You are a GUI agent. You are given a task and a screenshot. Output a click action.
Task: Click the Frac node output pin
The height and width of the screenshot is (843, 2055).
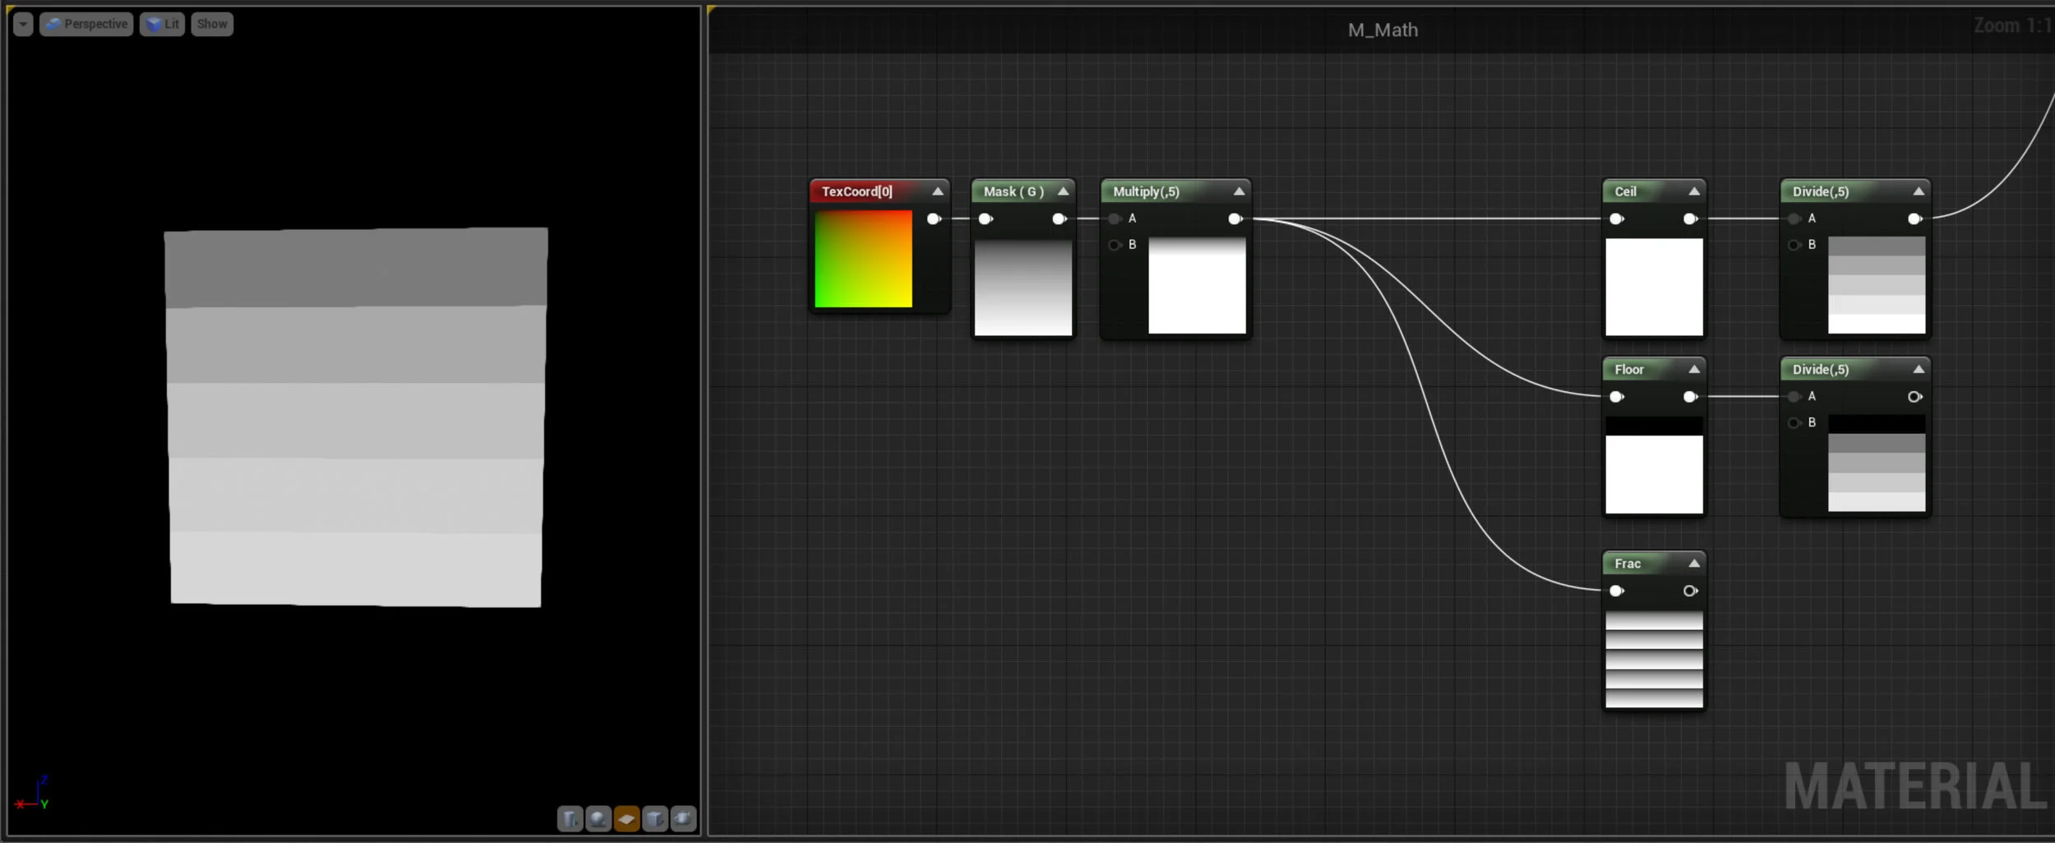point(1690,591)
